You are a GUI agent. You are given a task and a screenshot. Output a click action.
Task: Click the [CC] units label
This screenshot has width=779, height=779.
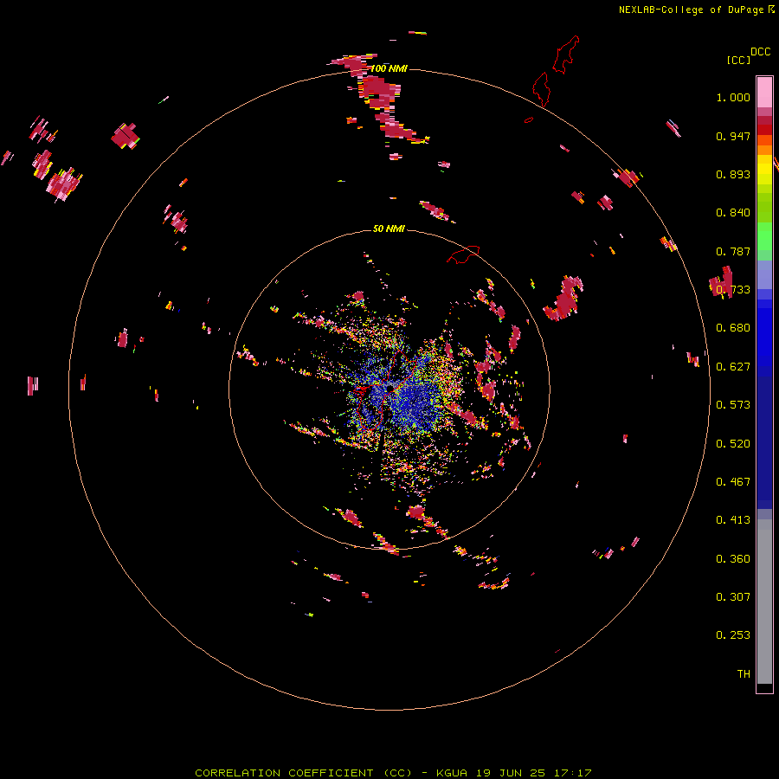[x=738, y=60]
